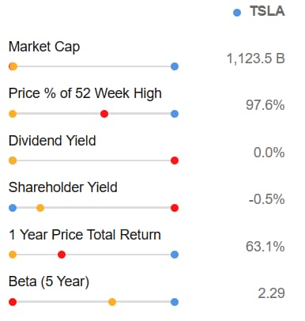The width and height of the screenshot is (305, 321).
Task: Click red dot on Shareholder Yield slider
Action: click(175, 208)
